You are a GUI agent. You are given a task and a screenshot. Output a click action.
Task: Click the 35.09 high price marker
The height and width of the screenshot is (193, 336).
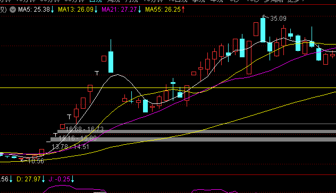[x=278, y=19]
